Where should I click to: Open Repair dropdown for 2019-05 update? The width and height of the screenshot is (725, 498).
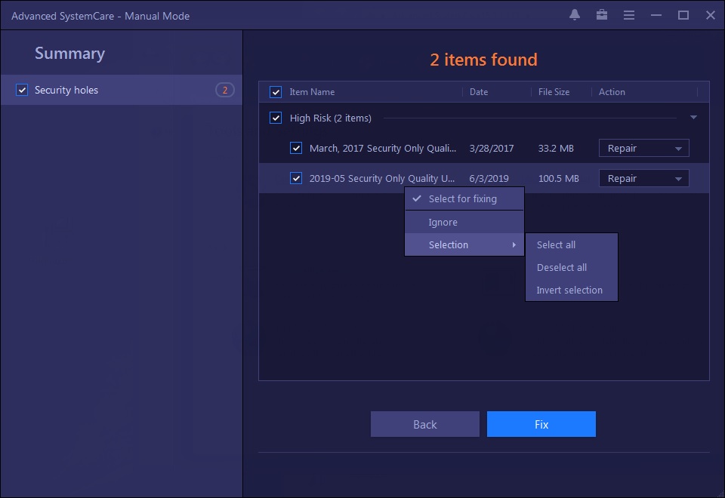[643, 178]
